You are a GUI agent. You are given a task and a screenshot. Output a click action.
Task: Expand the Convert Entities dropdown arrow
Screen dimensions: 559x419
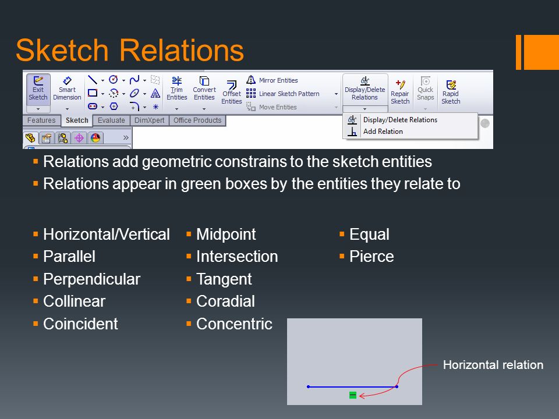point(204,109)
